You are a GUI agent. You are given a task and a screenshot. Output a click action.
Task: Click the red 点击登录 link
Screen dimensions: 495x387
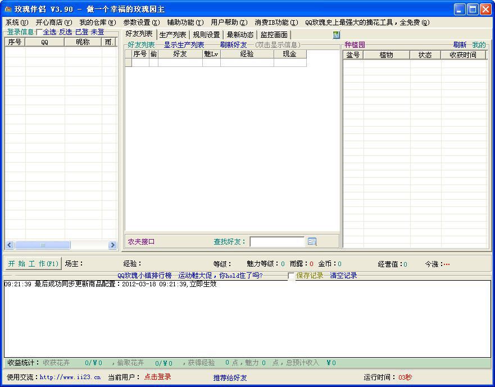pyautogui.click(x=157, y=377)
